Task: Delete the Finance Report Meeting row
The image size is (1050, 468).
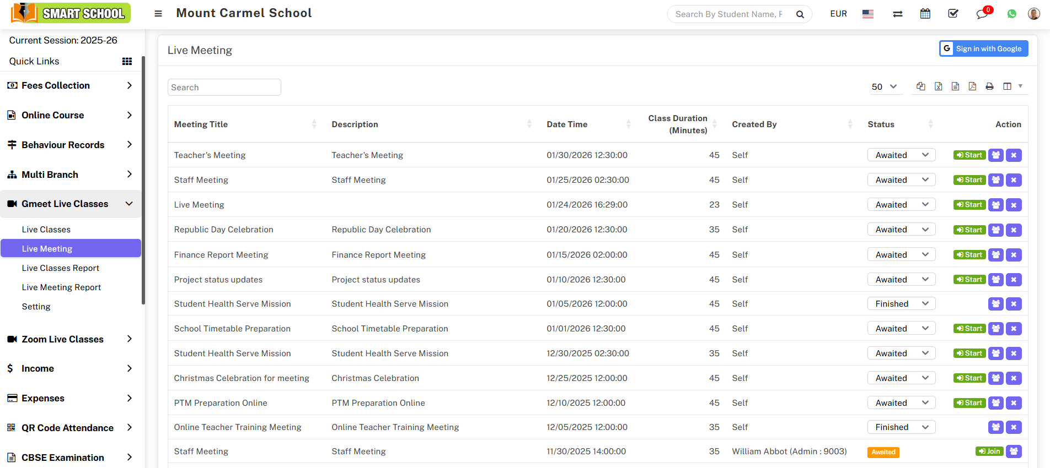Action: (x=1014, y=255)
